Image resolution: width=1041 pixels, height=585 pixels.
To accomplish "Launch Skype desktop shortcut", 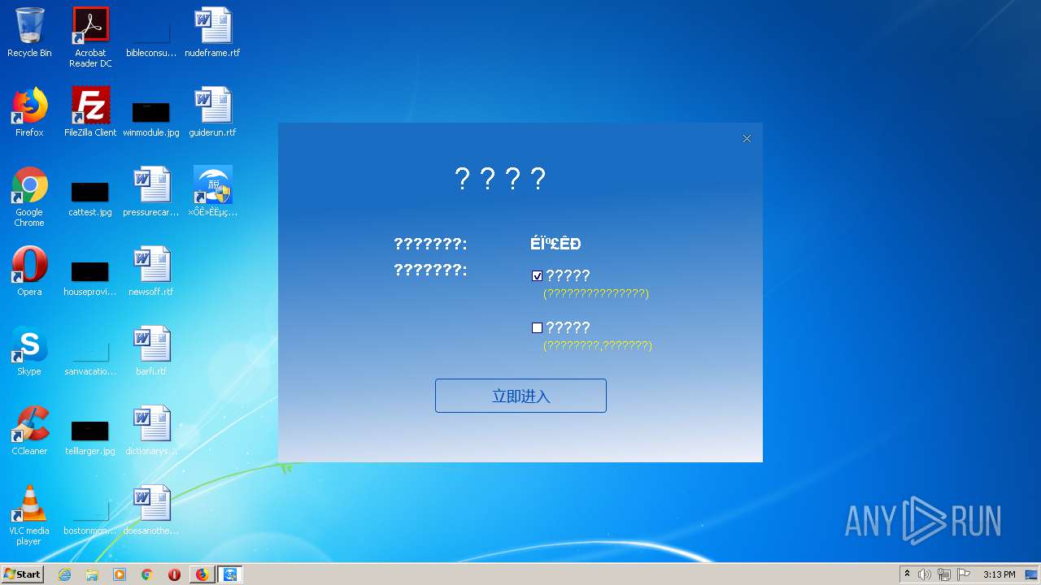I will pos(29,351).
